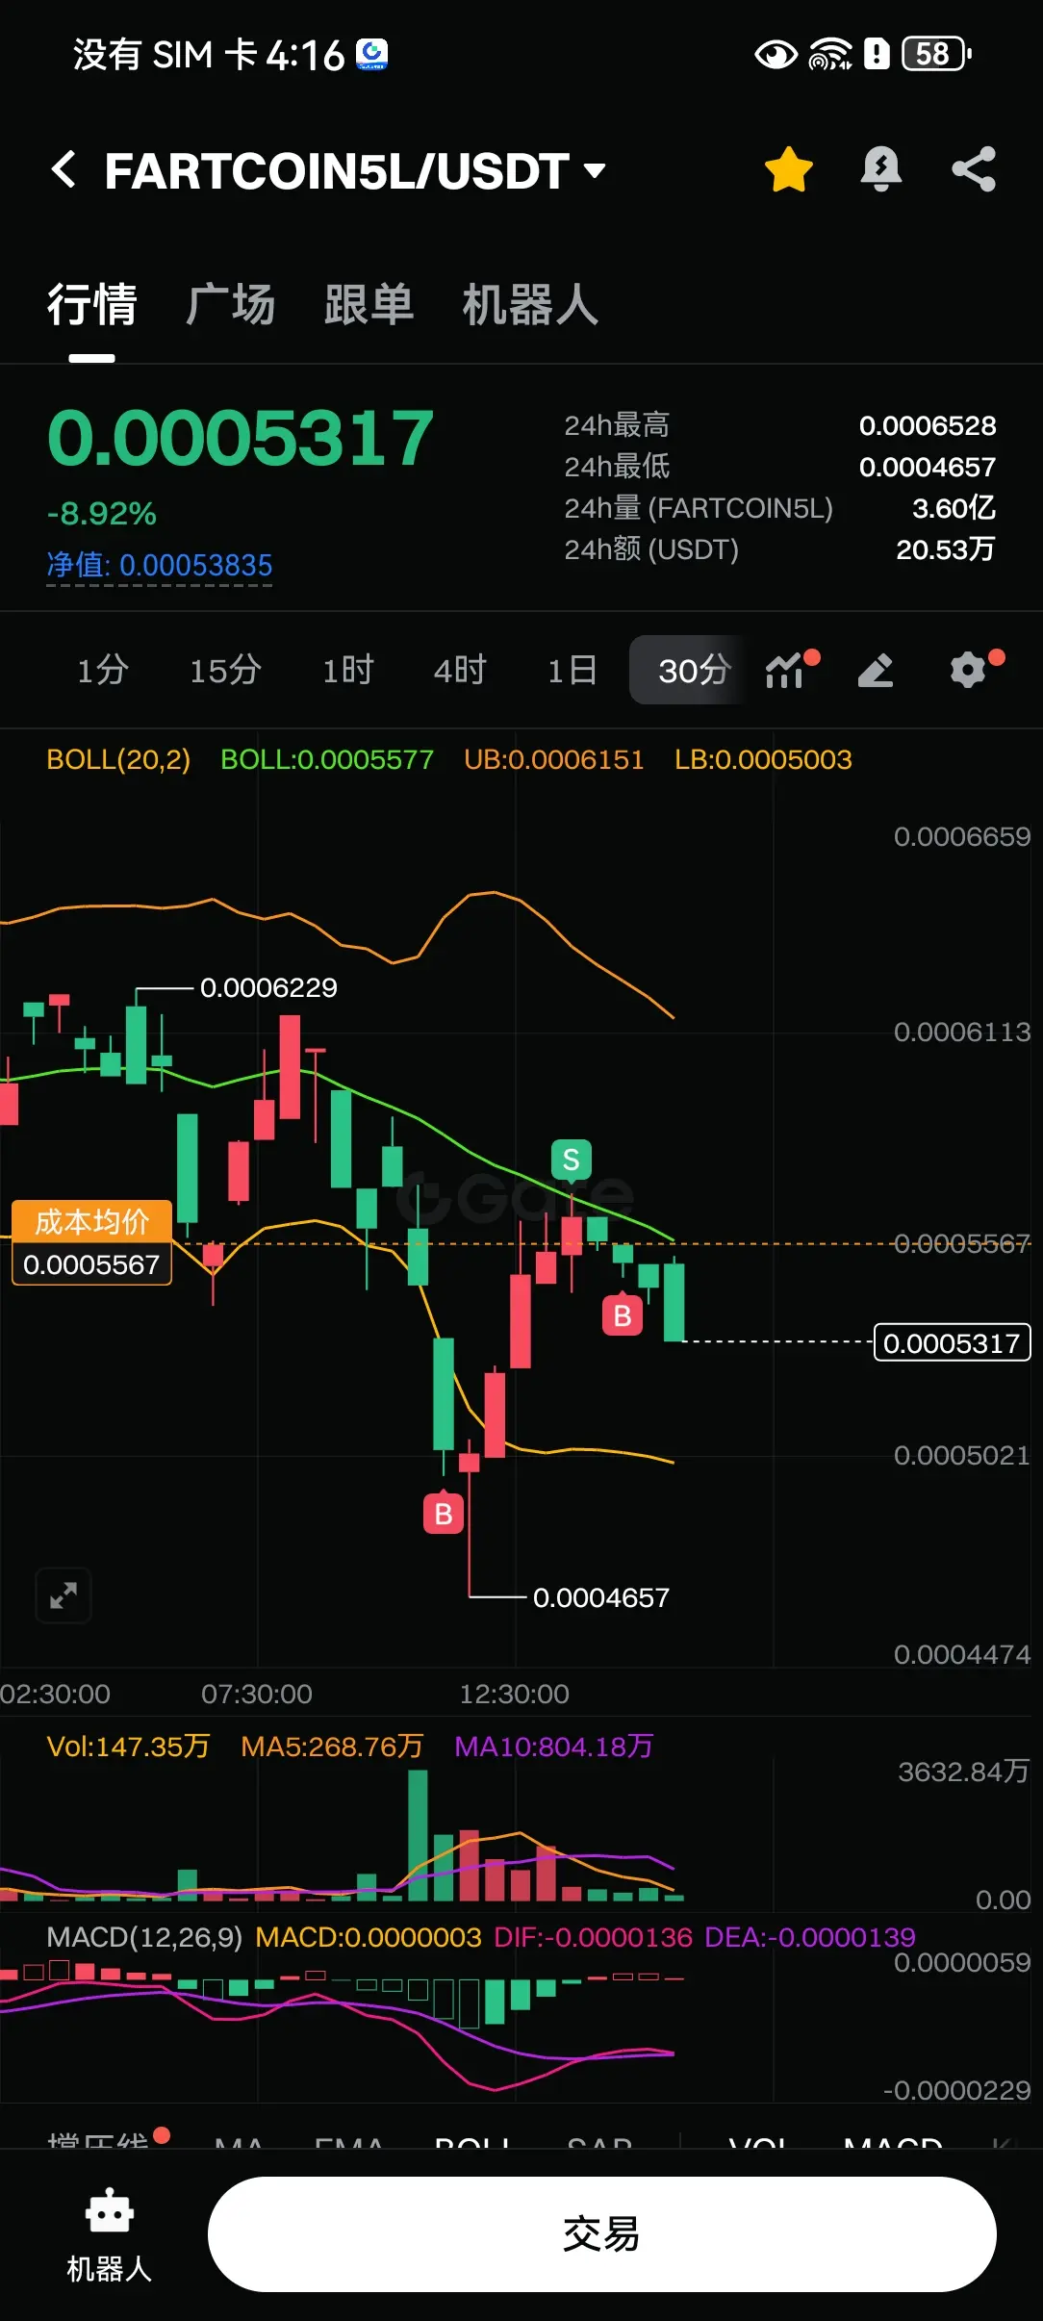
Task: Select the 15分 timeframe
Action: 225,670
